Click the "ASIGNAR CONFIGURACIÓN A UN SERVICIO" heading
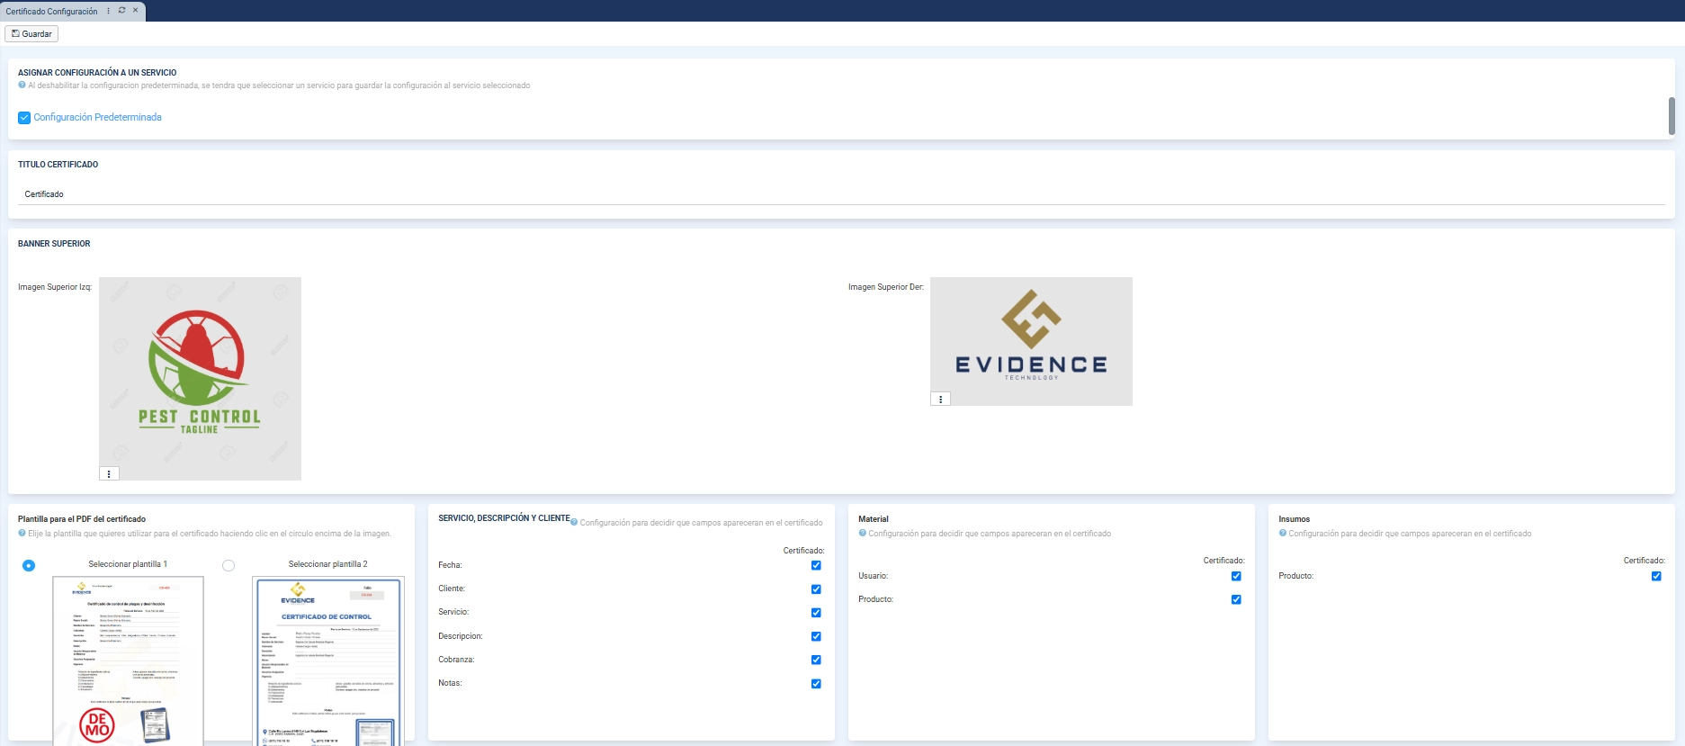The height and width of the screenshot is (746, 1685). (x=97, y=73)
